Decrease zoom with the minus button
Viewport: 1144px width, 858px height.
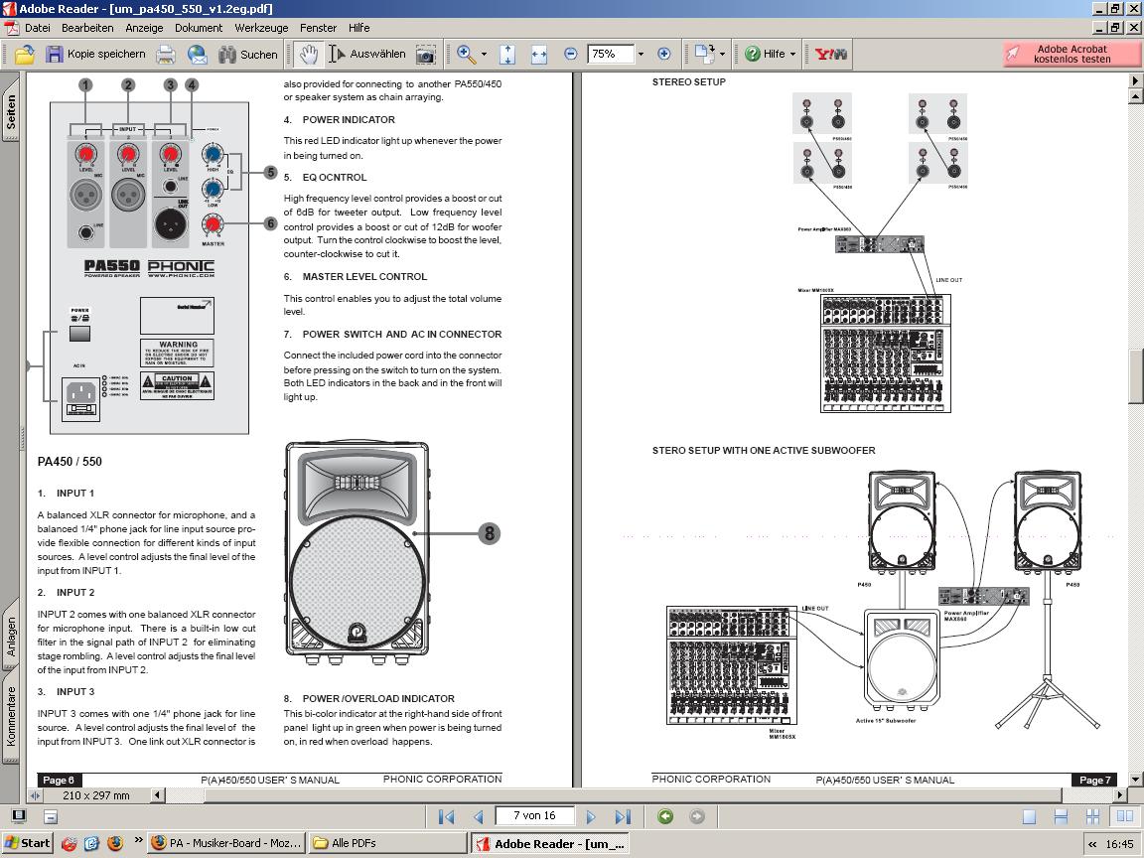coord(571,54)
